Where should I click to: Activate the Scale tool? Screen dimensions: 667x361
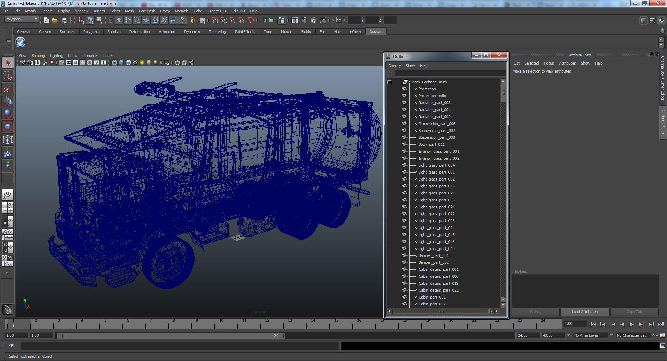(x=8, y=127)
